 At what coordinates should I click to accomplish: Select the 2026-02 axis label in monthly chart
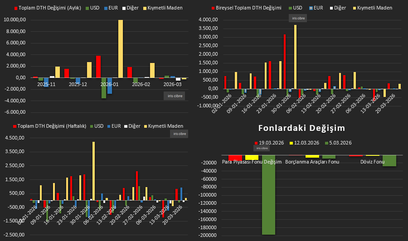(141, 85)
